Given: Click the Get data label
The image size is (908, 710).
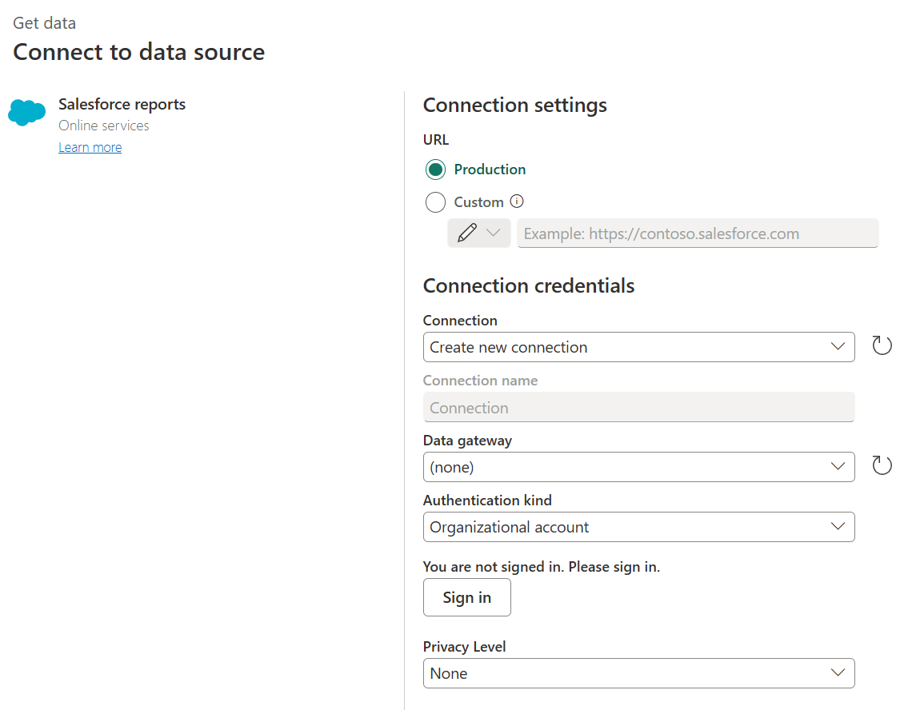Looking at the screenshot, I should click(x=44, y=23).
